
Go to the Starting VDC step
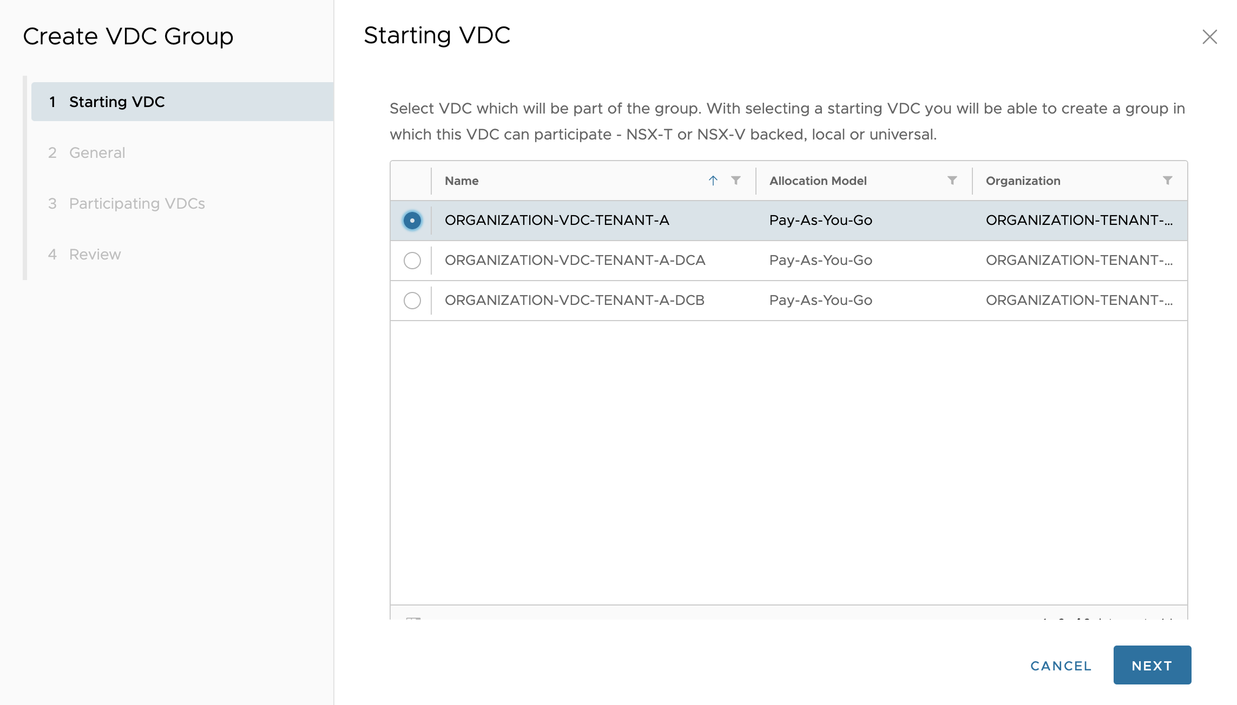pyautogui.click(x=117, y=102)
